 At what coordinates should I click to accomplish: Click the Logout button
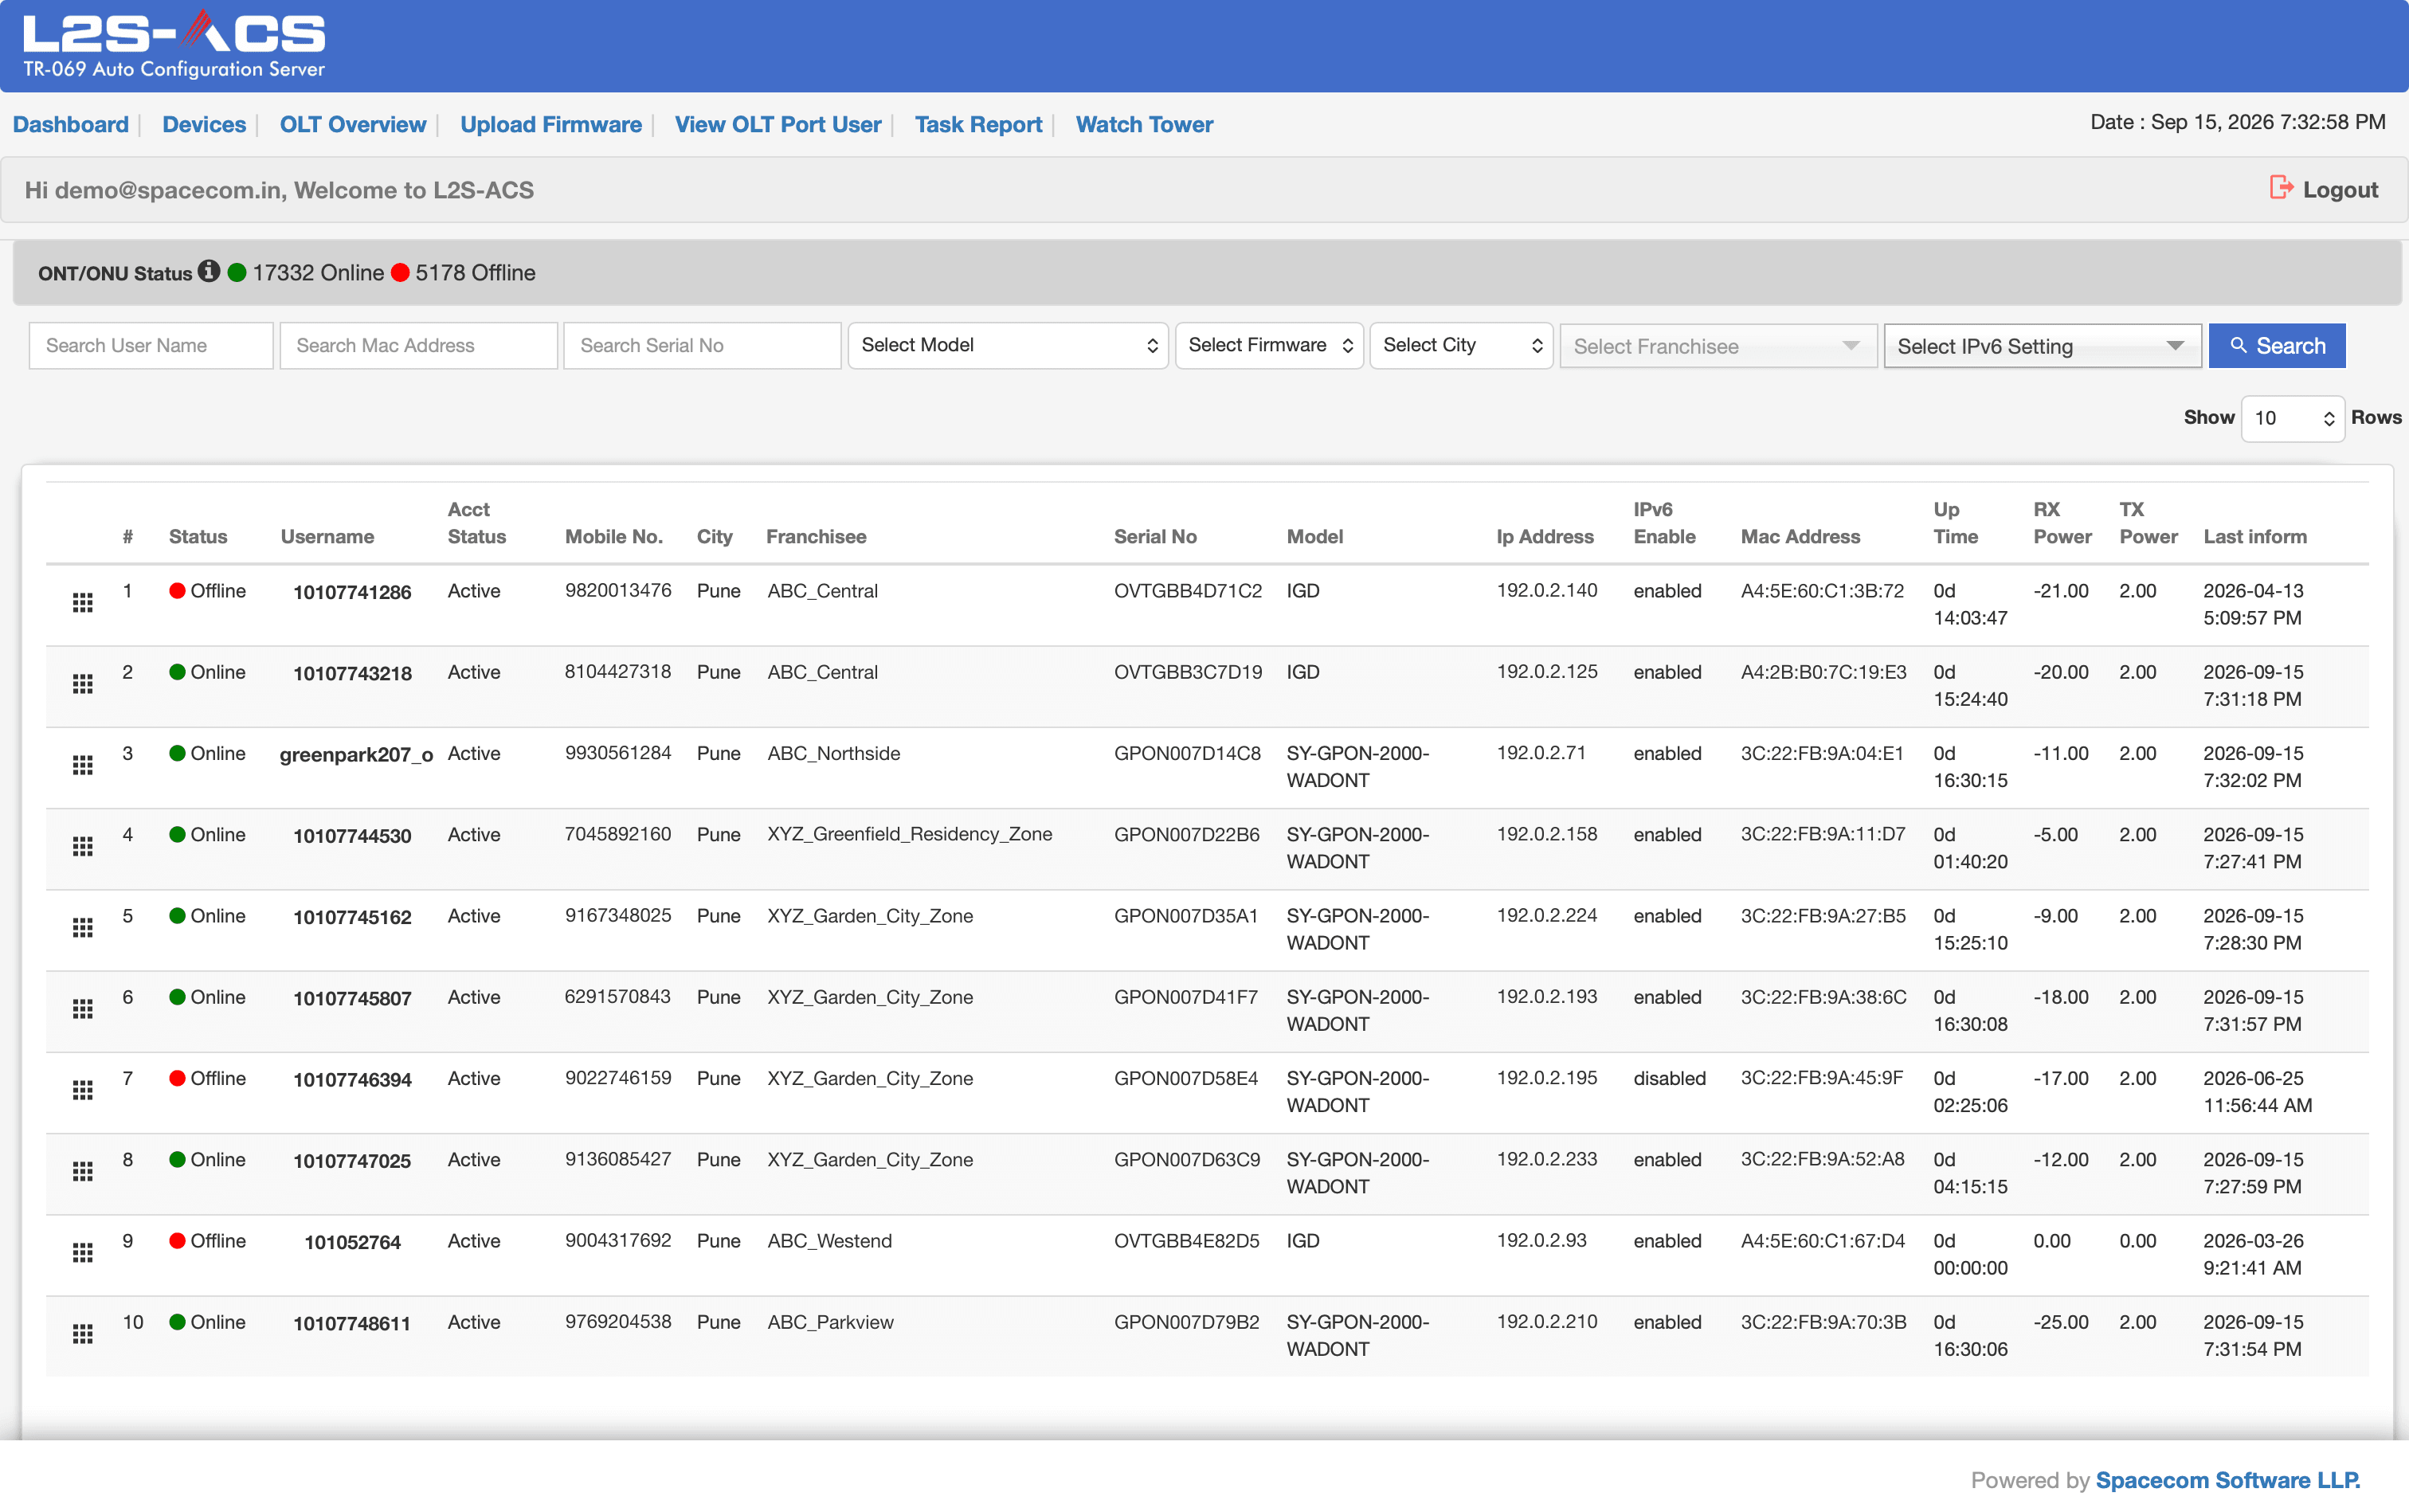(2323, 189)
